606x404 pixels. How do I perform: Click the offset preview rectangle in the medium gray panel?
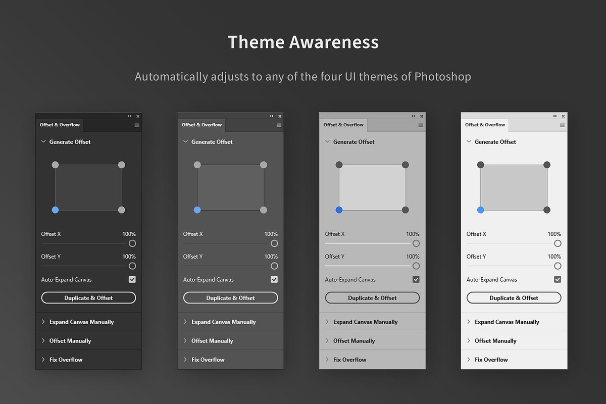[x=372, y=187]
